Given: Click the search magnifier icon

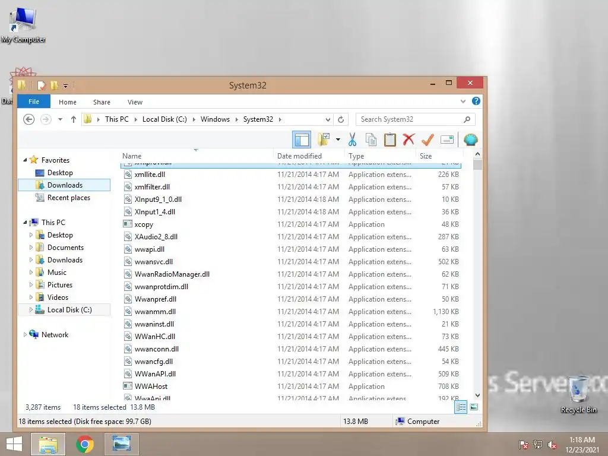Looking at the screenshot, I should (467, 119).
